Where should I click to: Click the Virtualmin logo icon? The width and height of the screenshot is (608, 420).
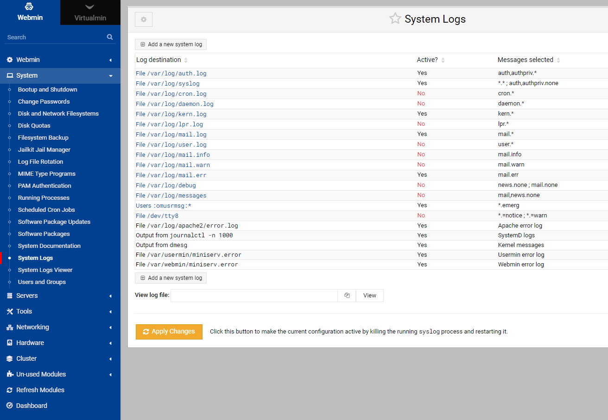pos(90,6)
